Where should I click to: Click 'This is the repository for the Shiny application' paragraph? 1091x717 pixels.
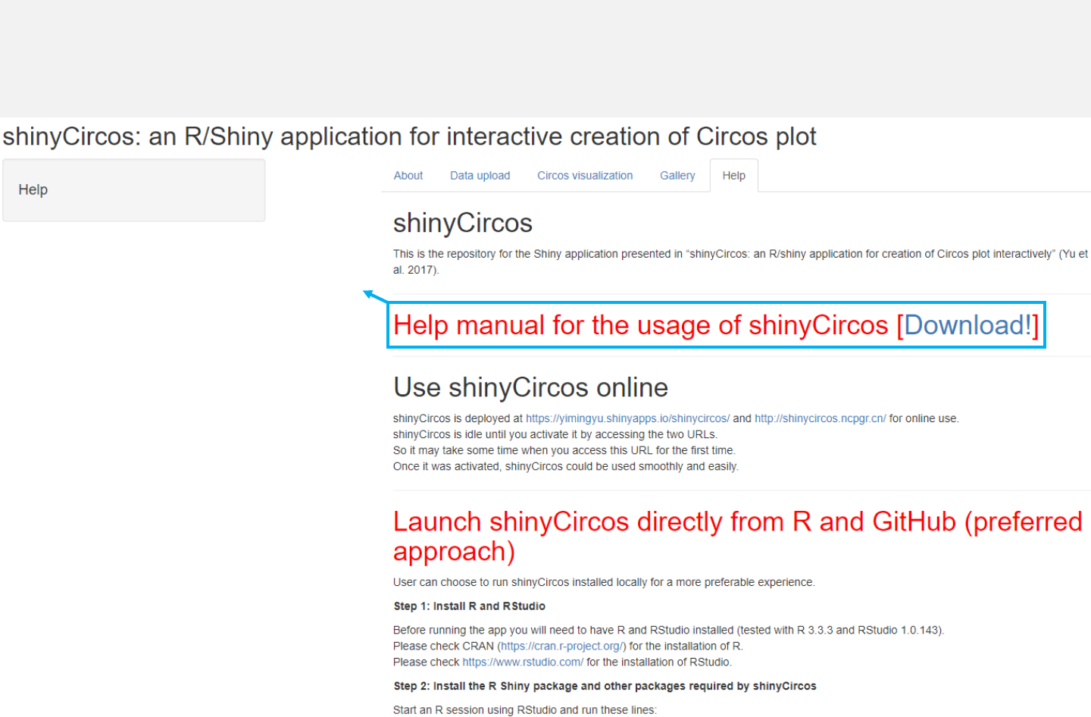coord(740,261)
